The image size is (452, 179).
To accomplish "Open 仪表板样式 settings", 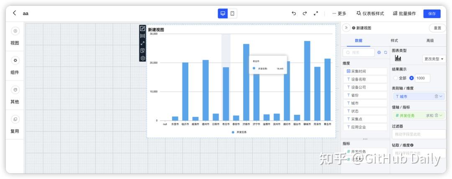I will point(370,13).
